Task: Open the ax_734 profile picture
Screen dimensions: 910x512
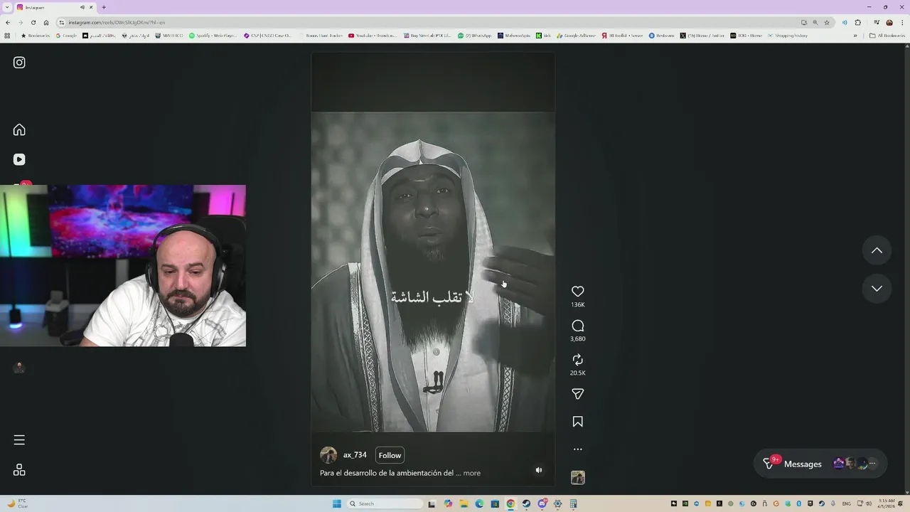Action: tap(328, 455)
